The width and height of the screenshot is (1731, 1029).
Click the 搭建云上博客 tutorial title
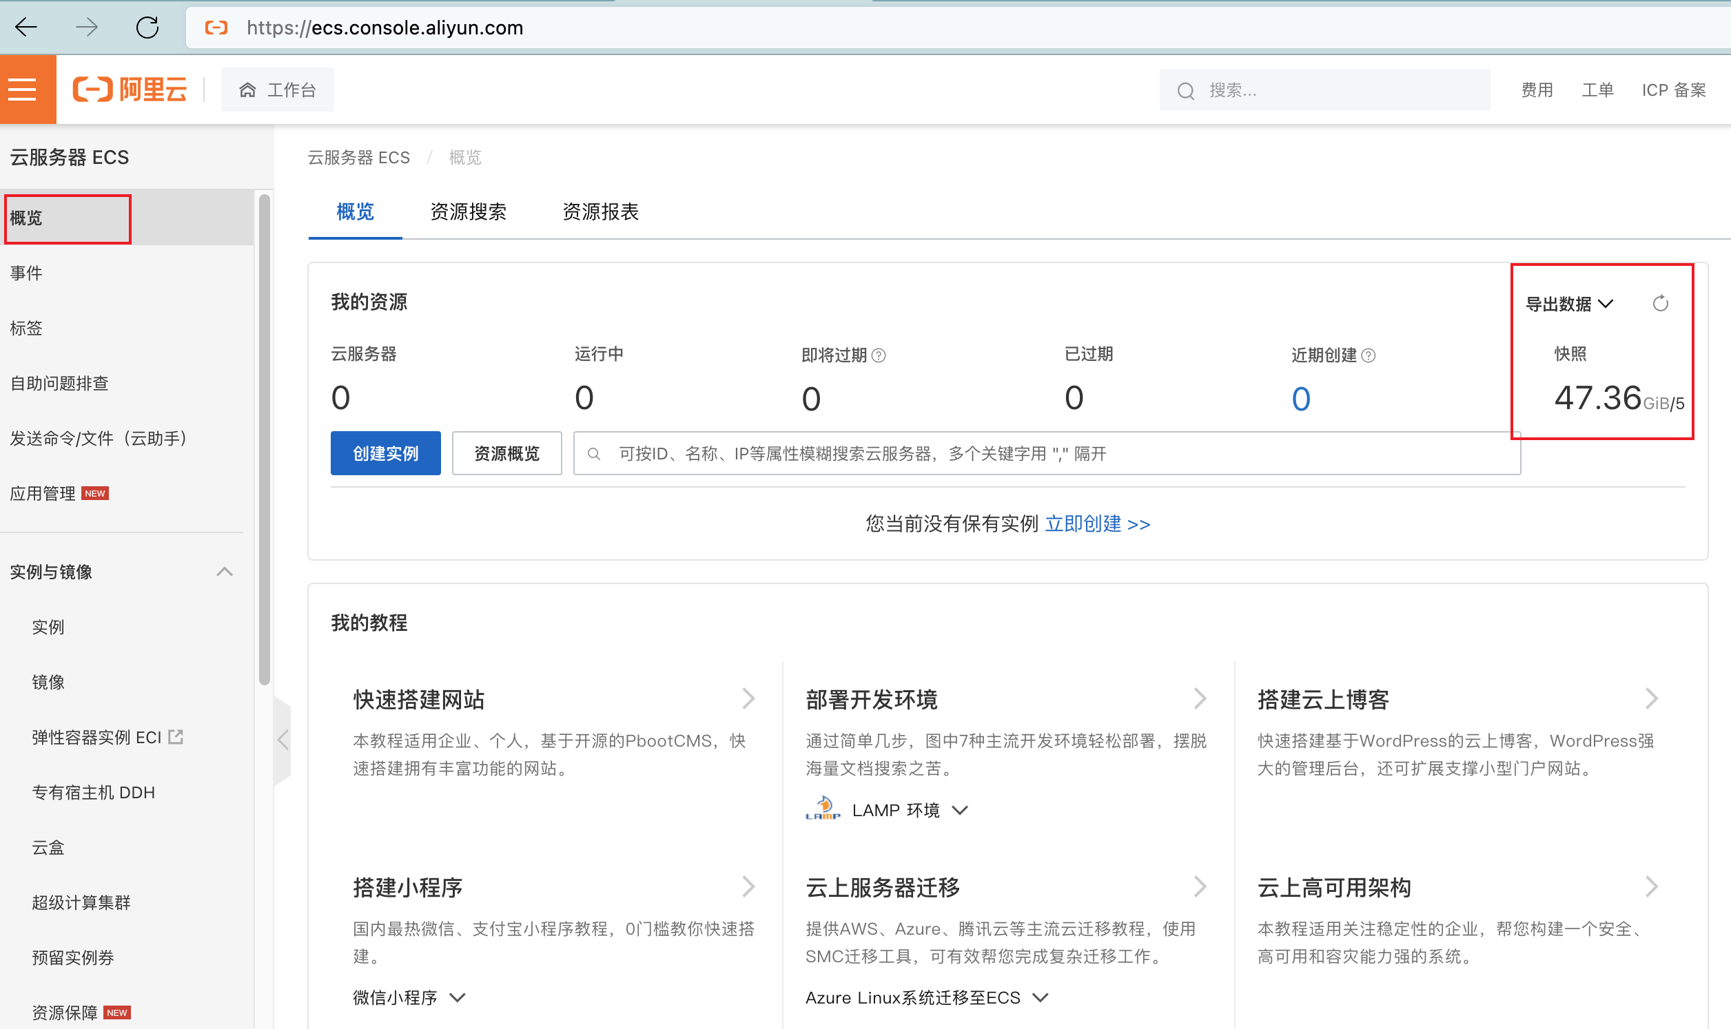click(1323, 699)
